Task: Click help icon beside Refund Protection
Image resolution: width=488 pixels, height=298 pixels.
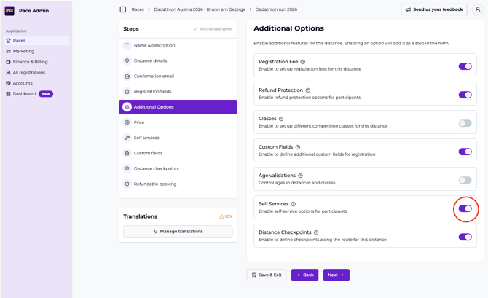Action: pos(308,90)
